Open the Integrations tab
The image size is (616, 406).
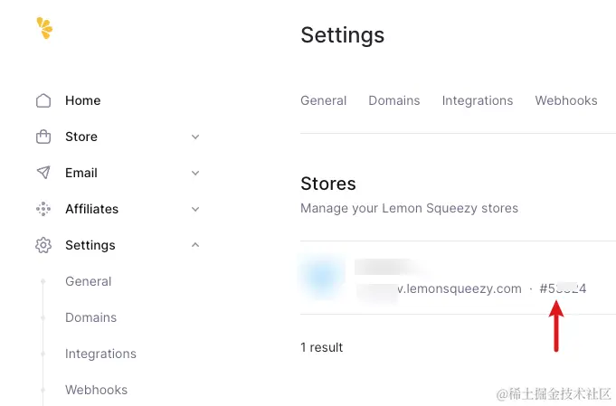478,100
